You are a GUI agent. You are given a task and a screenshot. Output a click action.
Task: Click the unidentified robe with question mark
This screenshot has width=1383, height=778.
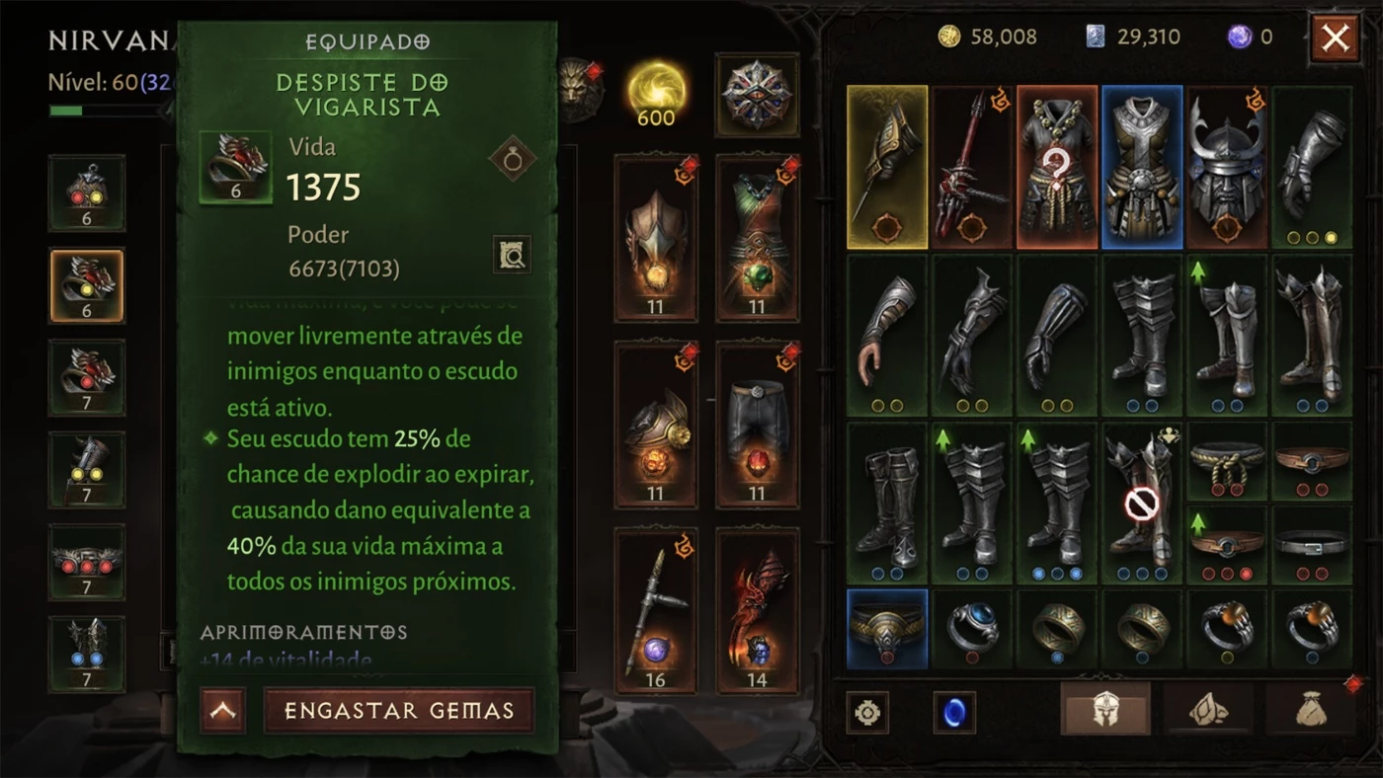point(1057,167)
